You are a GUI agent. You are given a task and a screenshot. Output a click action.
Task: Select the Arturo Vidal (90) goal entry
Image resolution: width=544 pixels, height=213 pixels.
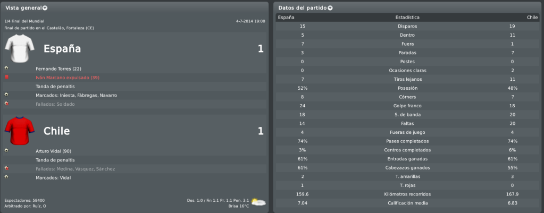pos(53,151)
